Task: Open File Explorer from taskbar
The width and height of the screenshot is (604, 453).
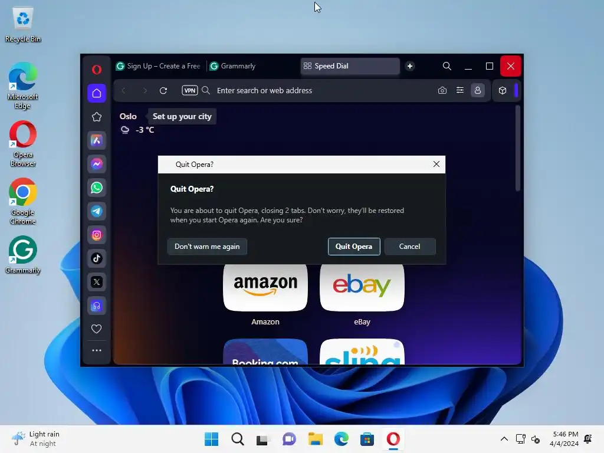Action: pos(315,439)
